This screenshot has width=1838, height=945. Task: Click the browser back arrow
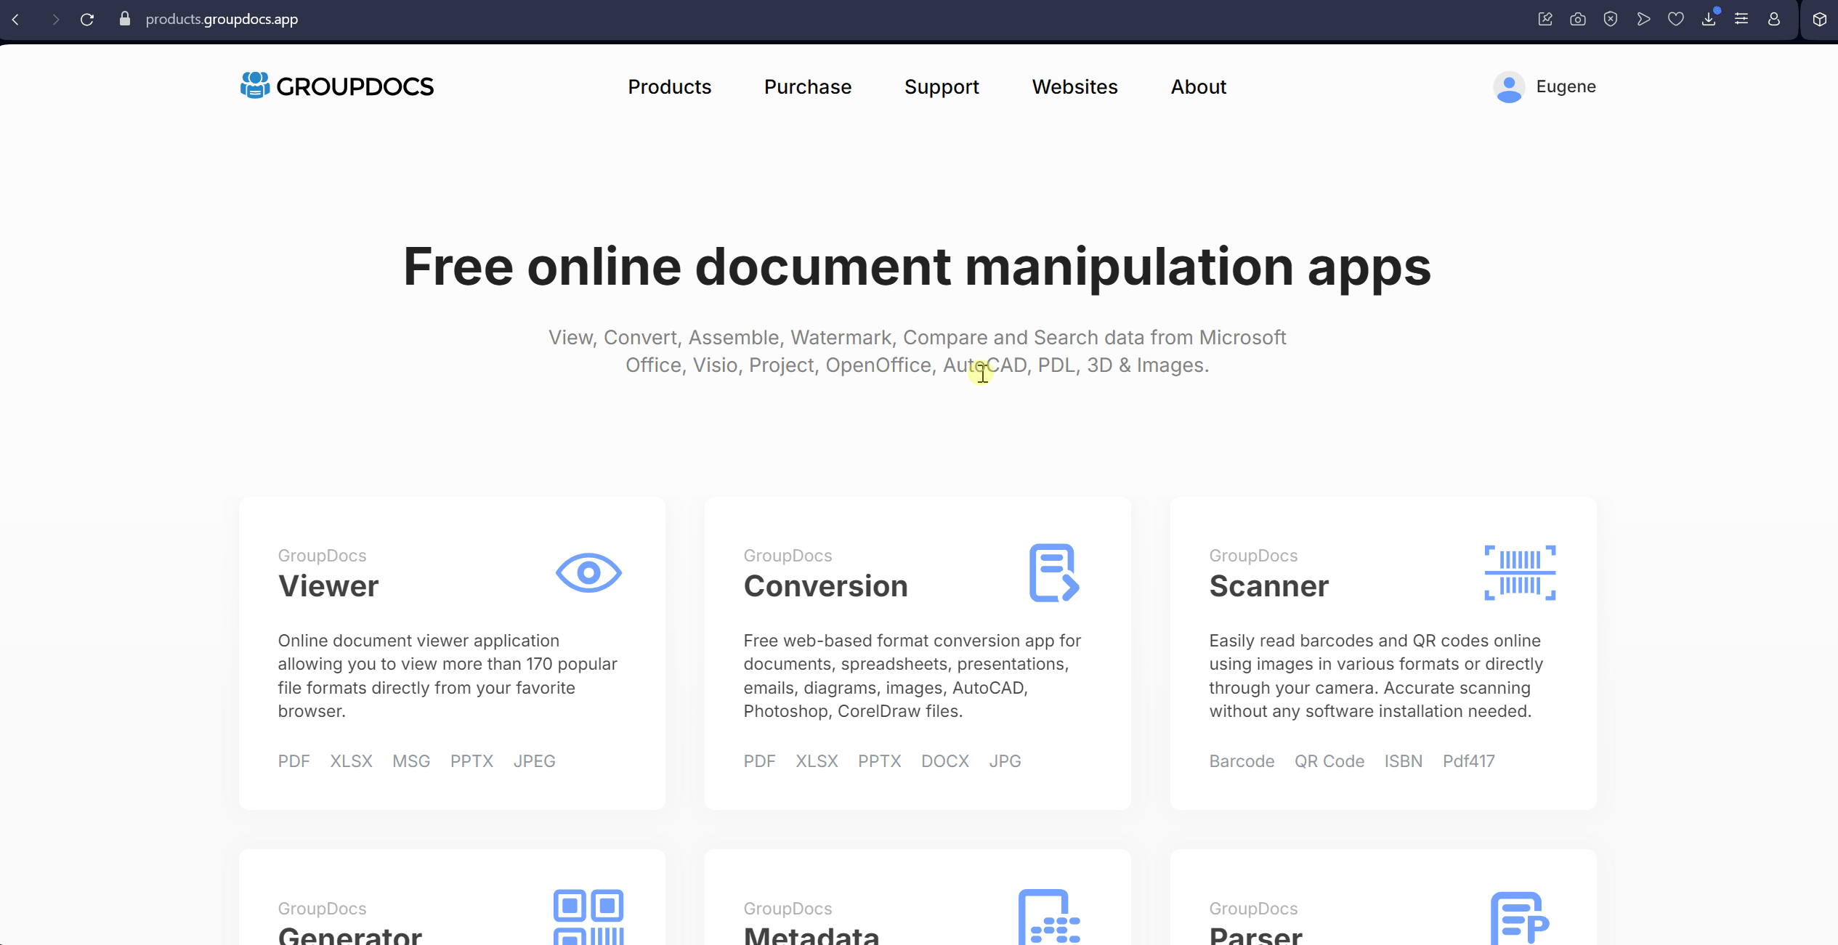coord(16,20)
